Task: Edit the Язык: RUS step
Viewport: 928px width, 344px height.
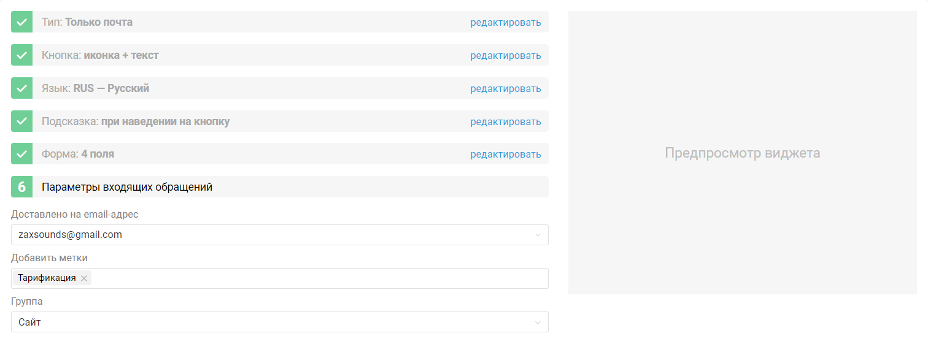Action: (505, 89)
